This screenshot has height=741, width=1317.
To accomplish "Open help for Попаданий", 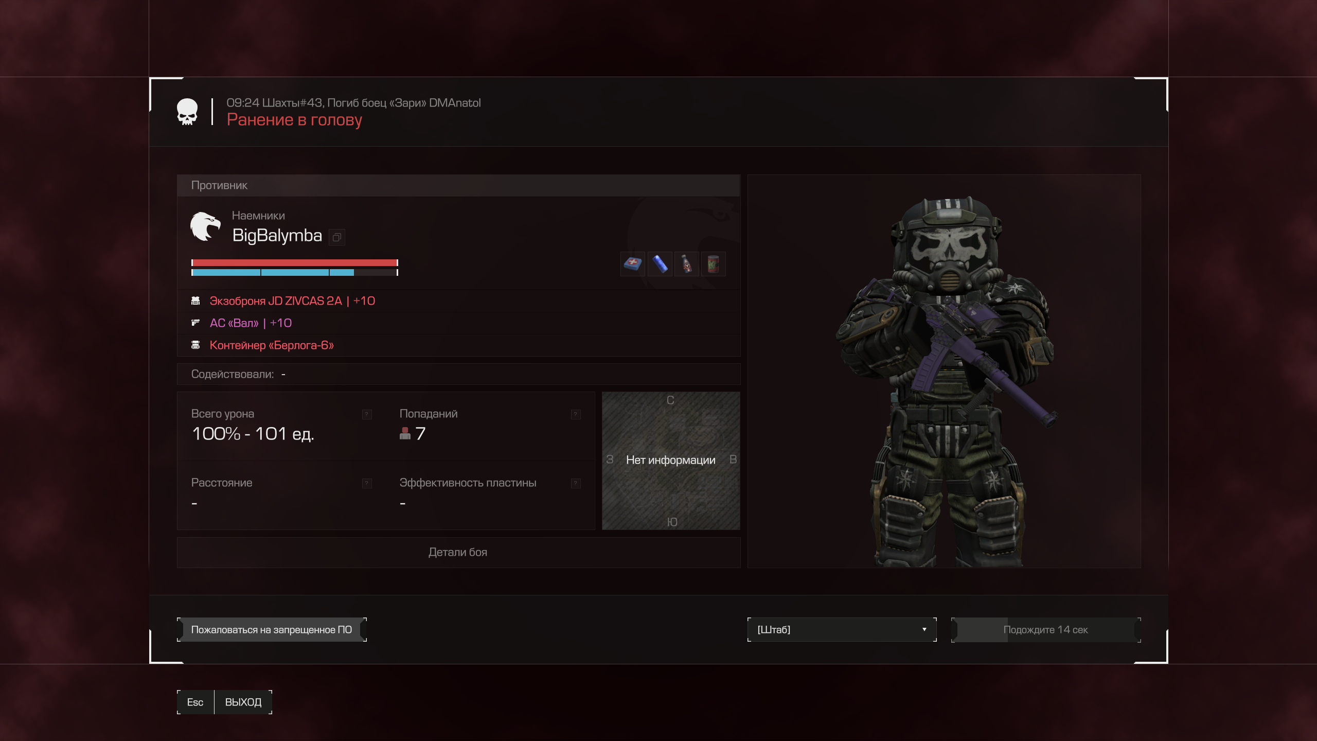I will pos(576,414).
